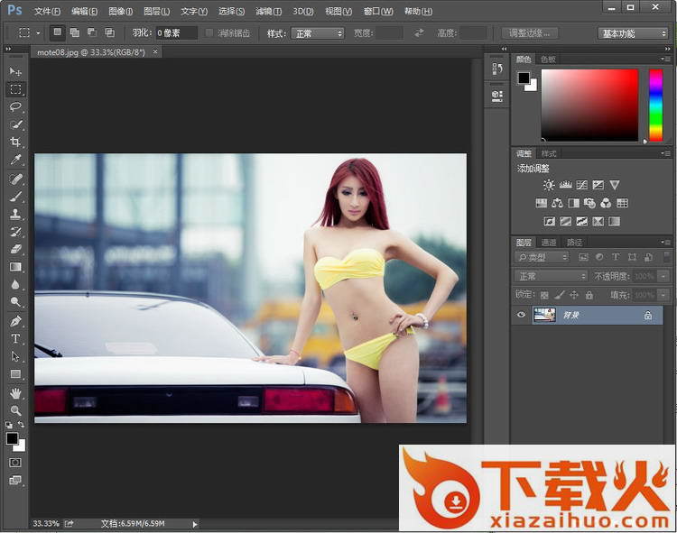Select the Quick Selection tool
677x533 pixels.
click(15, 124)
